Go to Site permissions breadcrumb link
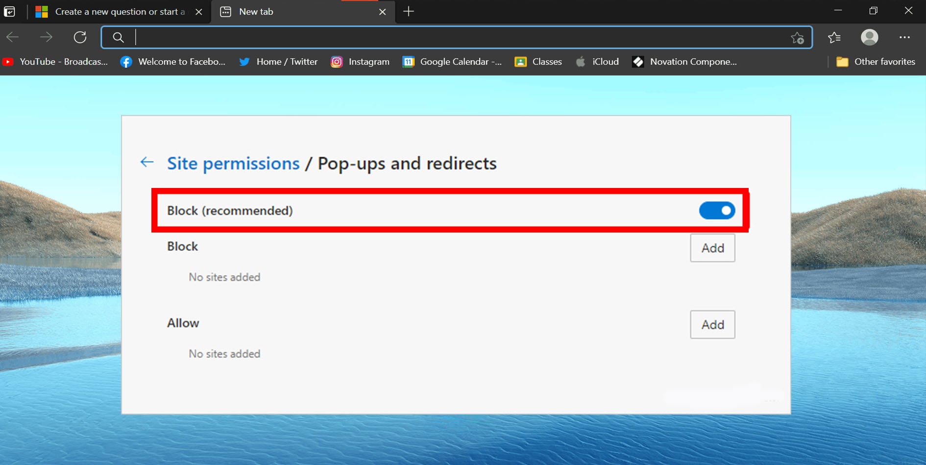The width and height of the screenshot is (926, 465). [x=233, y=163]
